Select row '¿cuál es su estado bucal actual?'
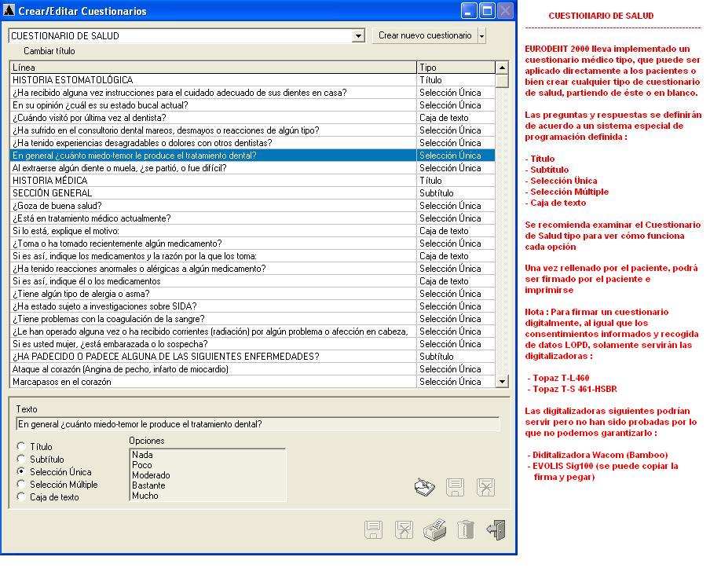 pos(252,105)
